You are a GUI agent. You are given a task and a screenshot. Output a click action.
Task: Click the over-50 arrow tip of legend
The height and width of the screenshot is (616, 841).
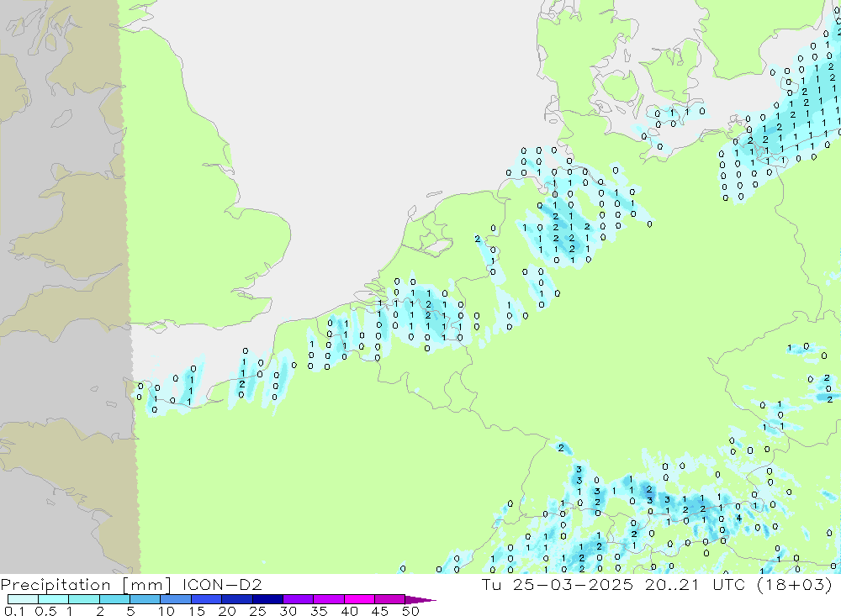(421, 599)
